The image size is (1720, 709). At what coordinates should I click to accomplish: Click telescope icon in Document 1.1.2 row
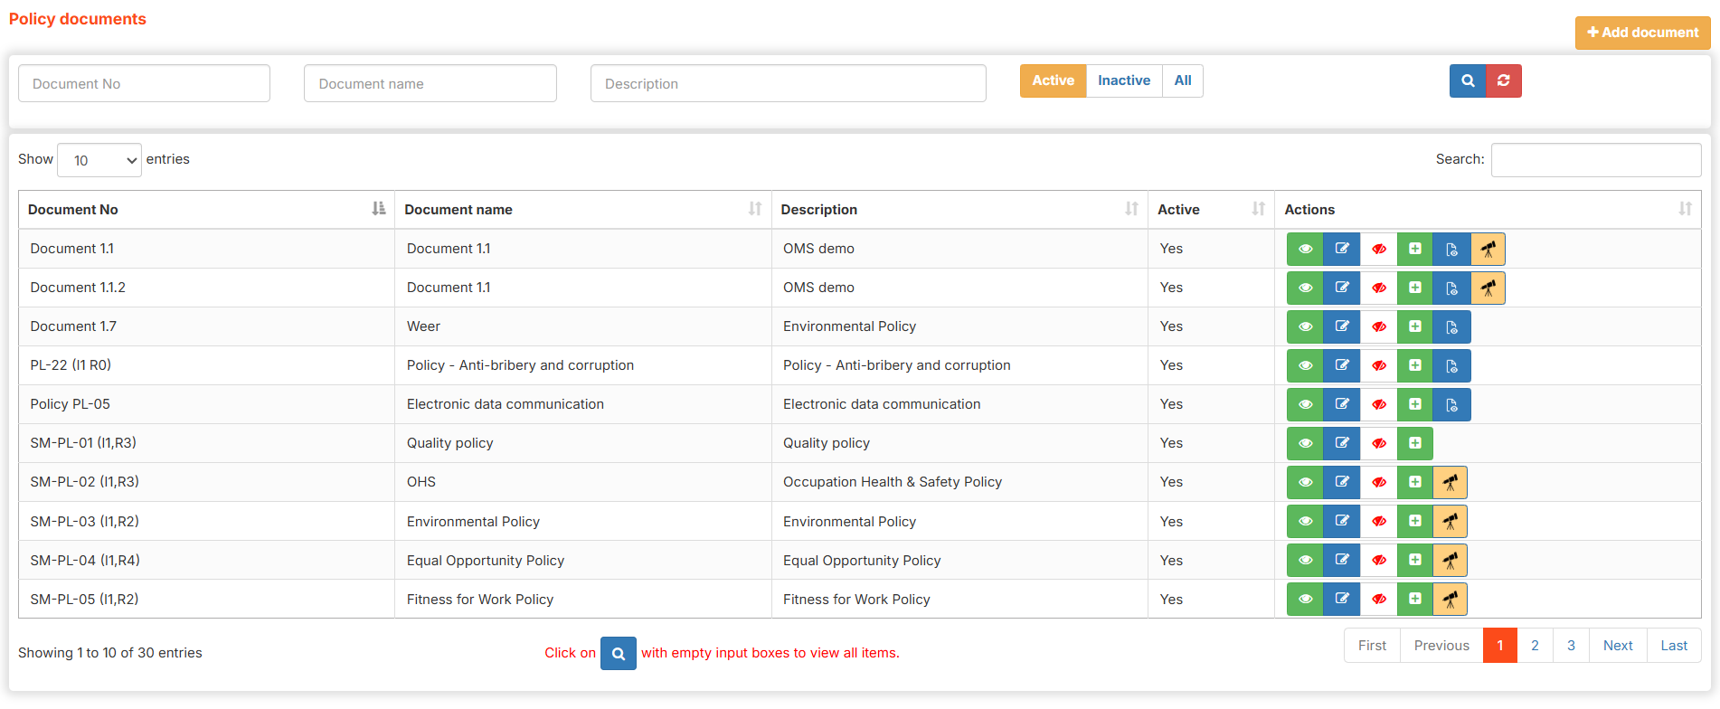point(1488,288)
